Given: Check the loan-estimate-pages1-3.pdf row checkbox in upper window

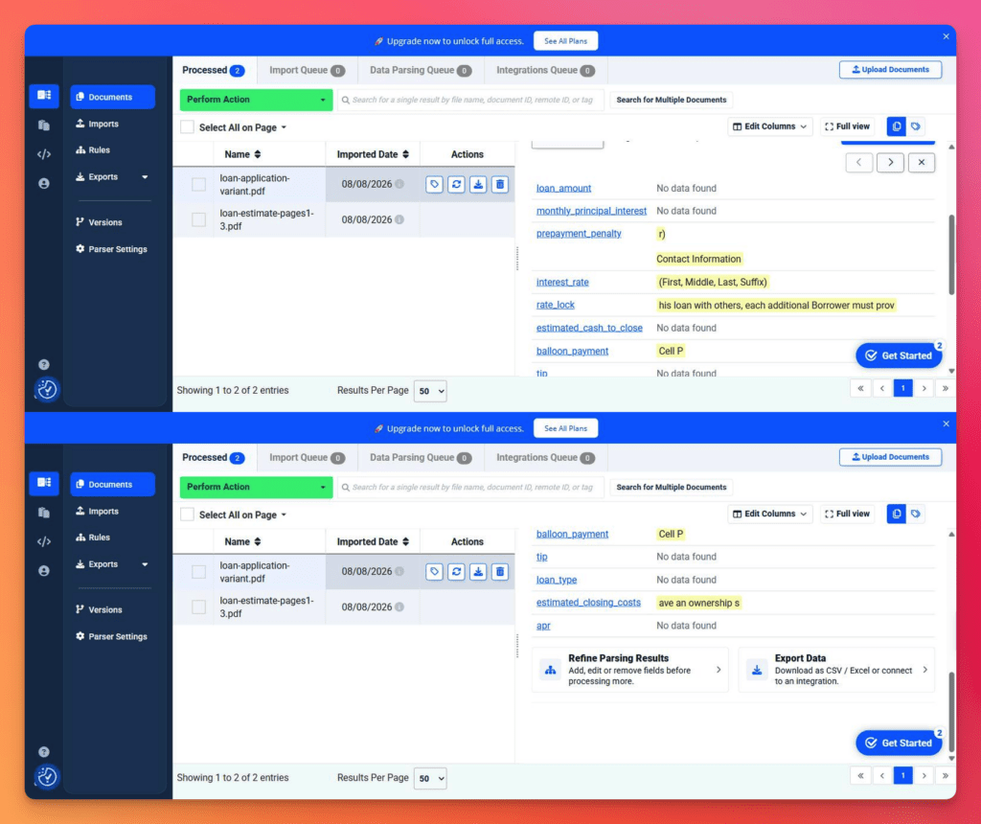Looking at the screenshot, I should (x=199, y=219).
